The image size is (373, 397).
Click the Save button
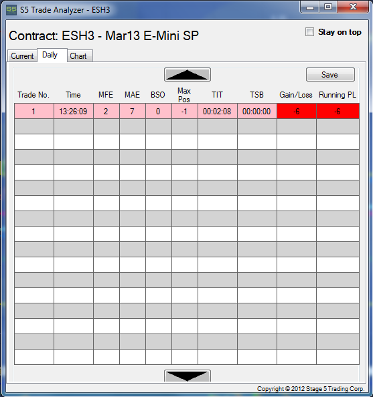(x=330, y=75)
